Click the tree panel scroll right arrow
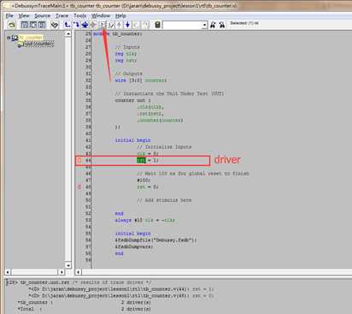The height and width of the screenshot is (314, 352). 62,272
